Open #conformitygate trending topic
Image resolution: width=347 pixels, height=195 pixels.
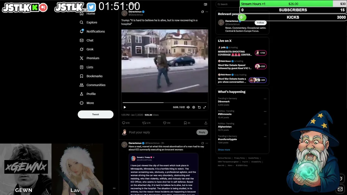(x=227, y=139)
